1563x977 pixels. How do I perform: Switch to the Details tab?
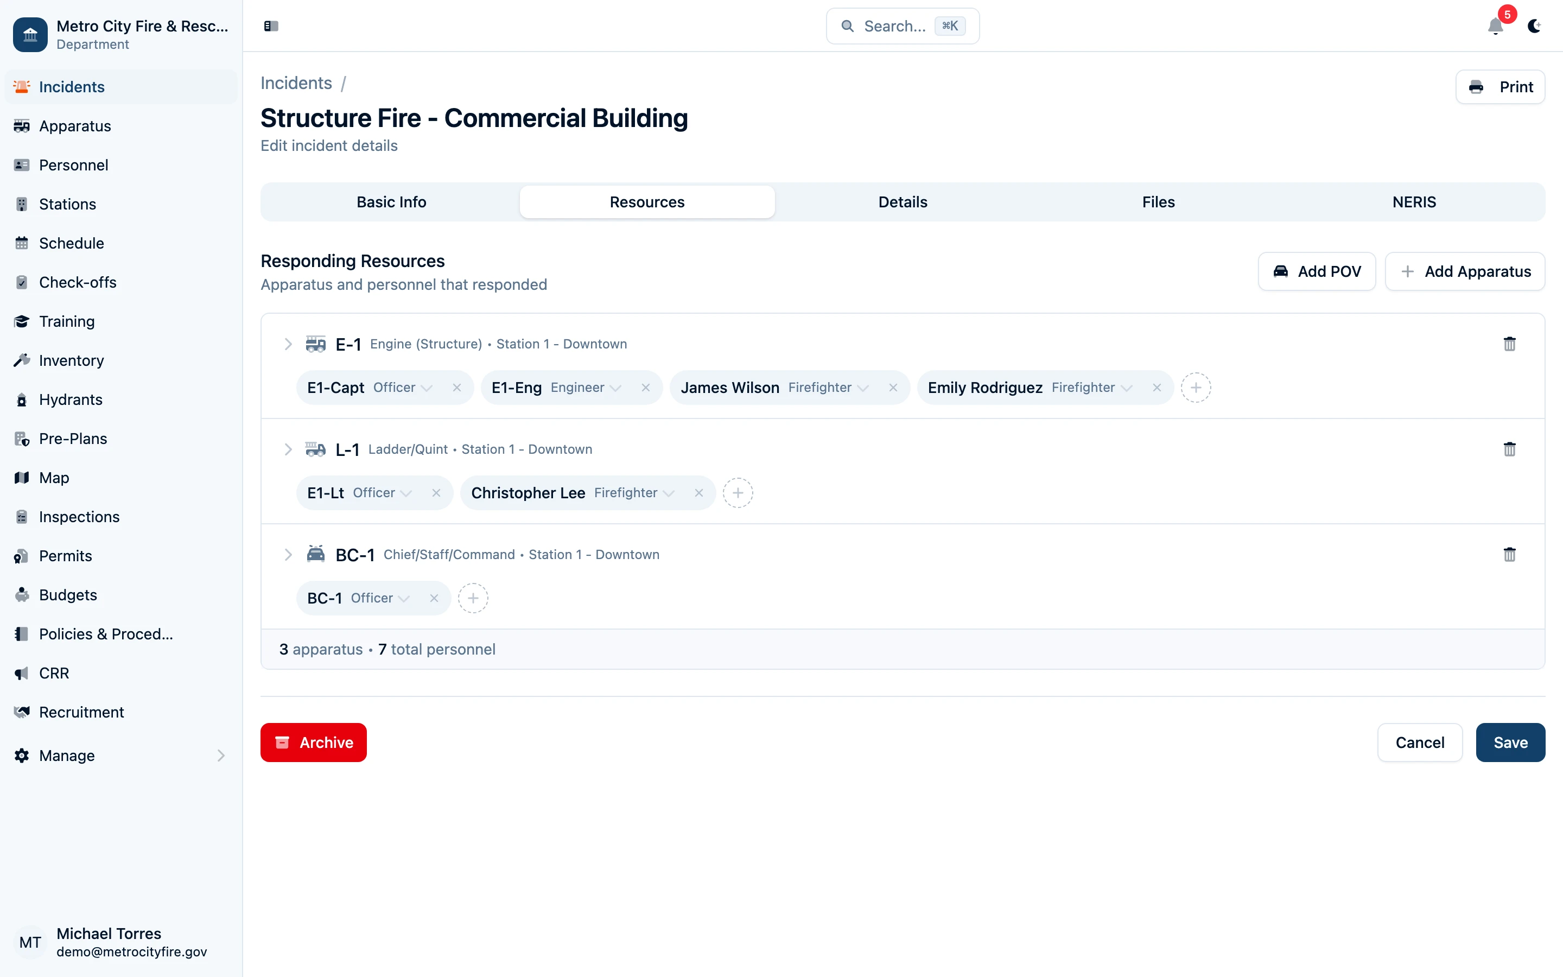point(903,201)
